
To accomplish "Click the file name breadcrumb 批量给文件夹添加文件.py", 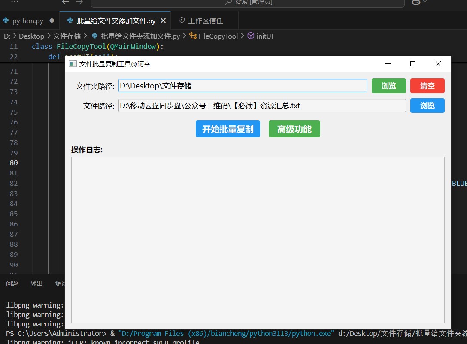I will click(x=140, y=36).
